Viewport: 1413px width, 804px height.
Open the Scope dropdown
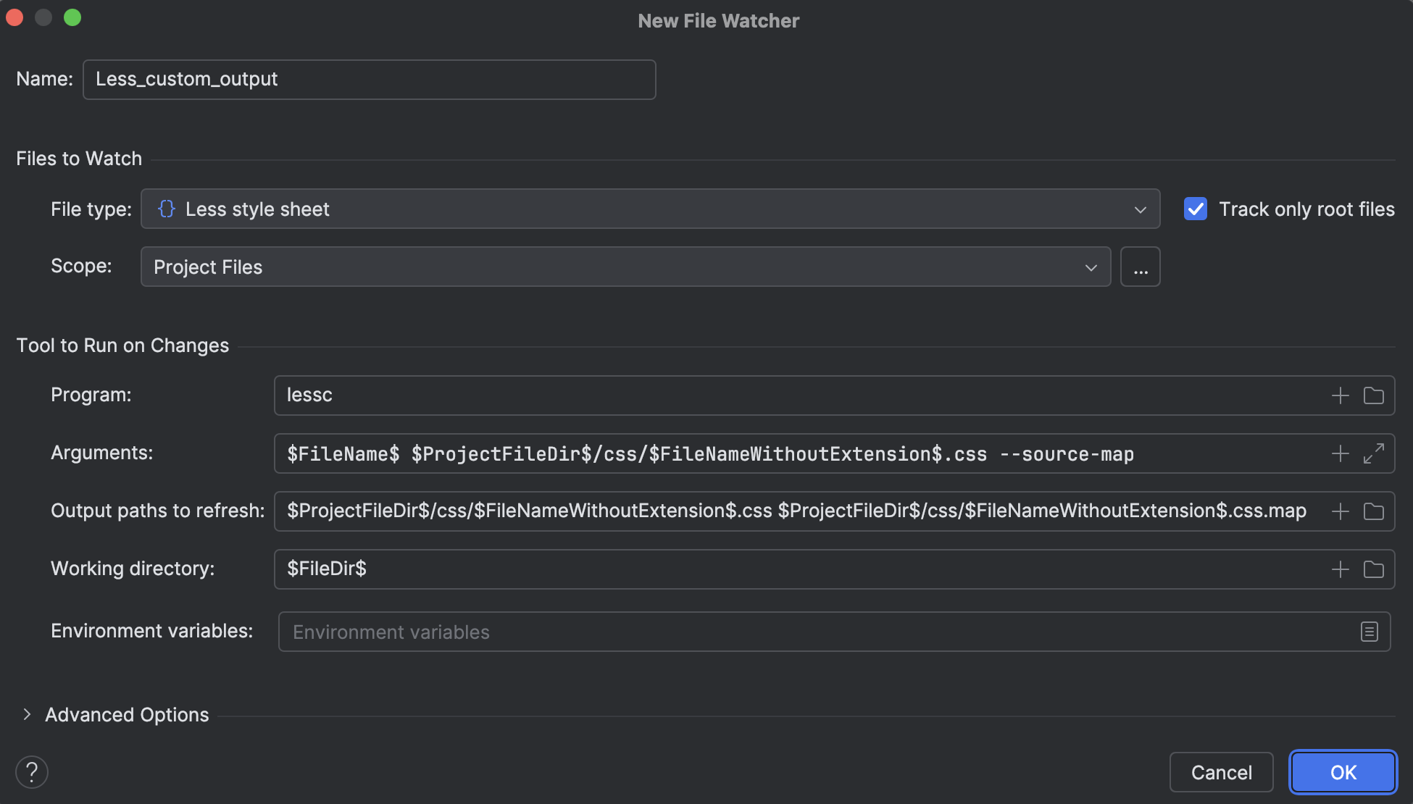[x=1091, y=267]
